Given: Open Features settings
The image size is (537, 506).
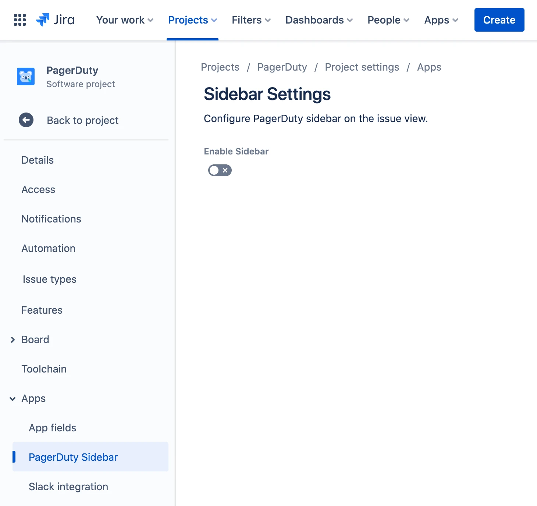Looking at the screenshot, I should [x=42, y=310].
